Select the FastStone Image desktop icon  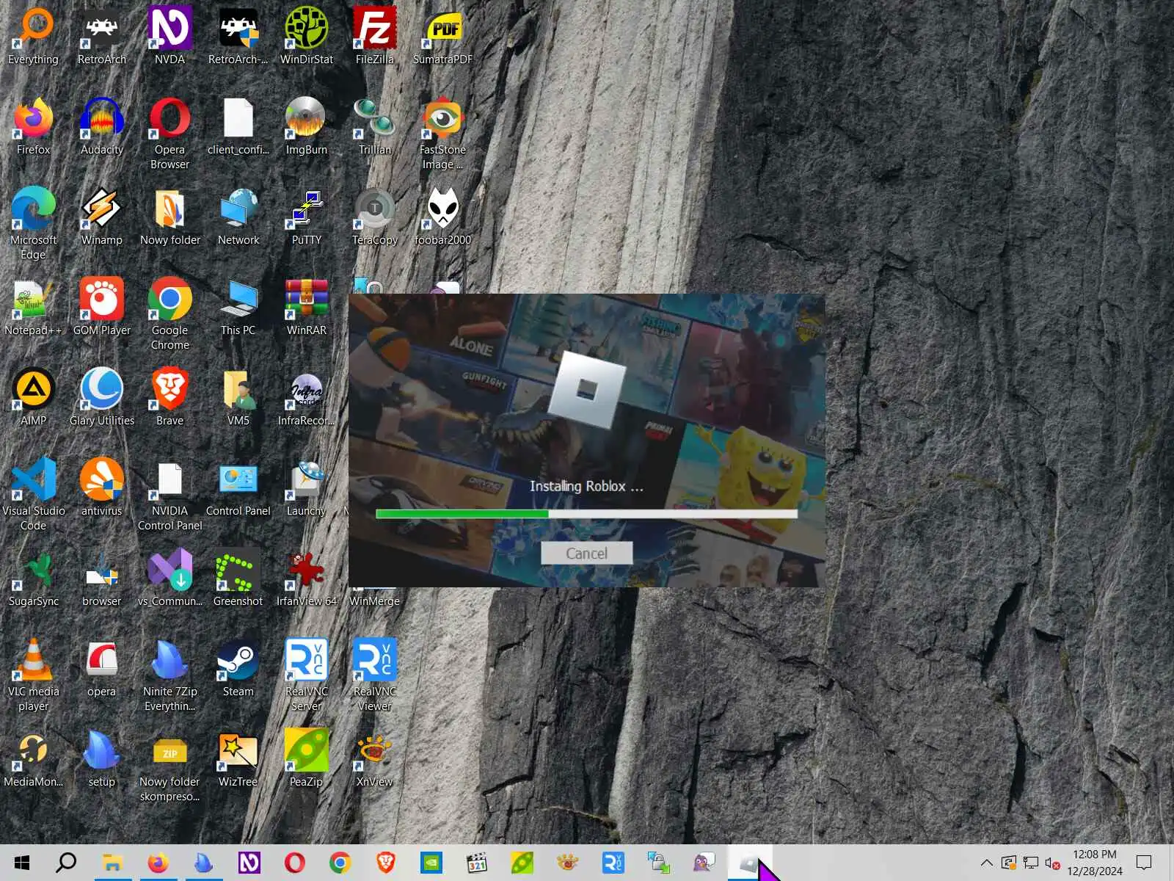[442, 134]
